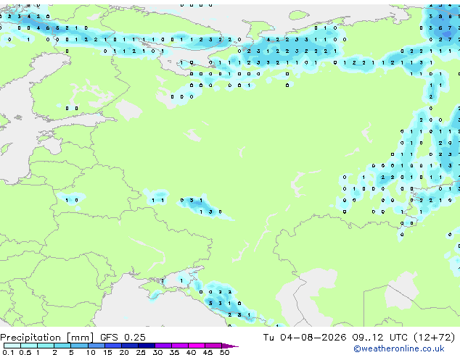Click the 0.5–1 mm legend color segment
Viewport: 460px width, 355px height.
(29, 346)
